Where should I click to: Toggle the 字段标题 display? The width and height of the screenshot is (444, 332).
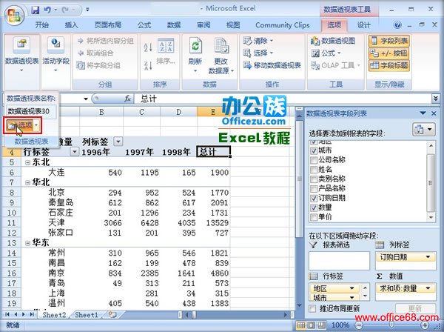click(x=389, y=65)
